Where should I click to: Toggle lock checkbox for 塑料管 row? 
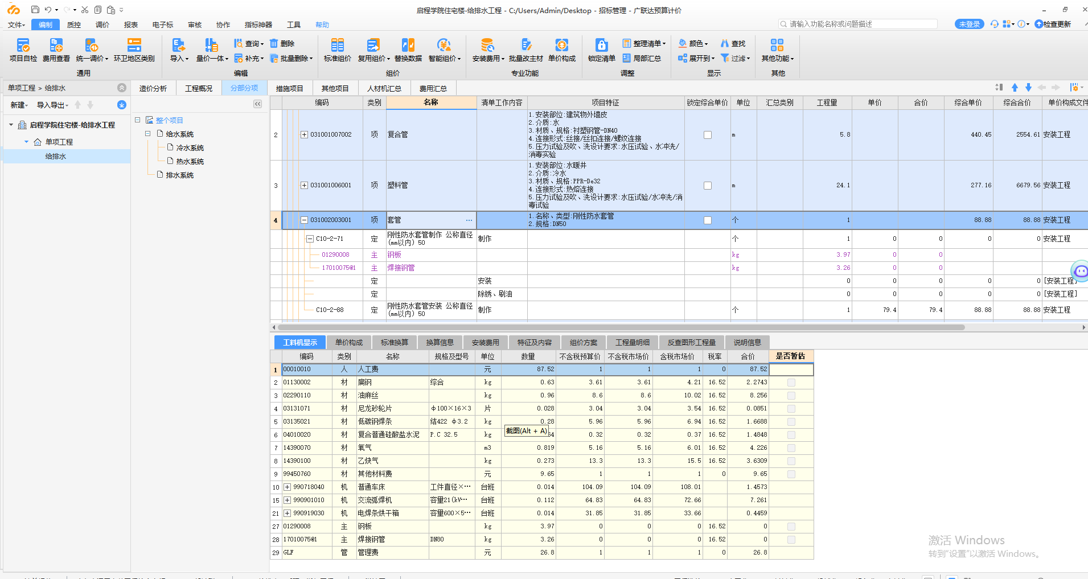(x=707, y=186)
